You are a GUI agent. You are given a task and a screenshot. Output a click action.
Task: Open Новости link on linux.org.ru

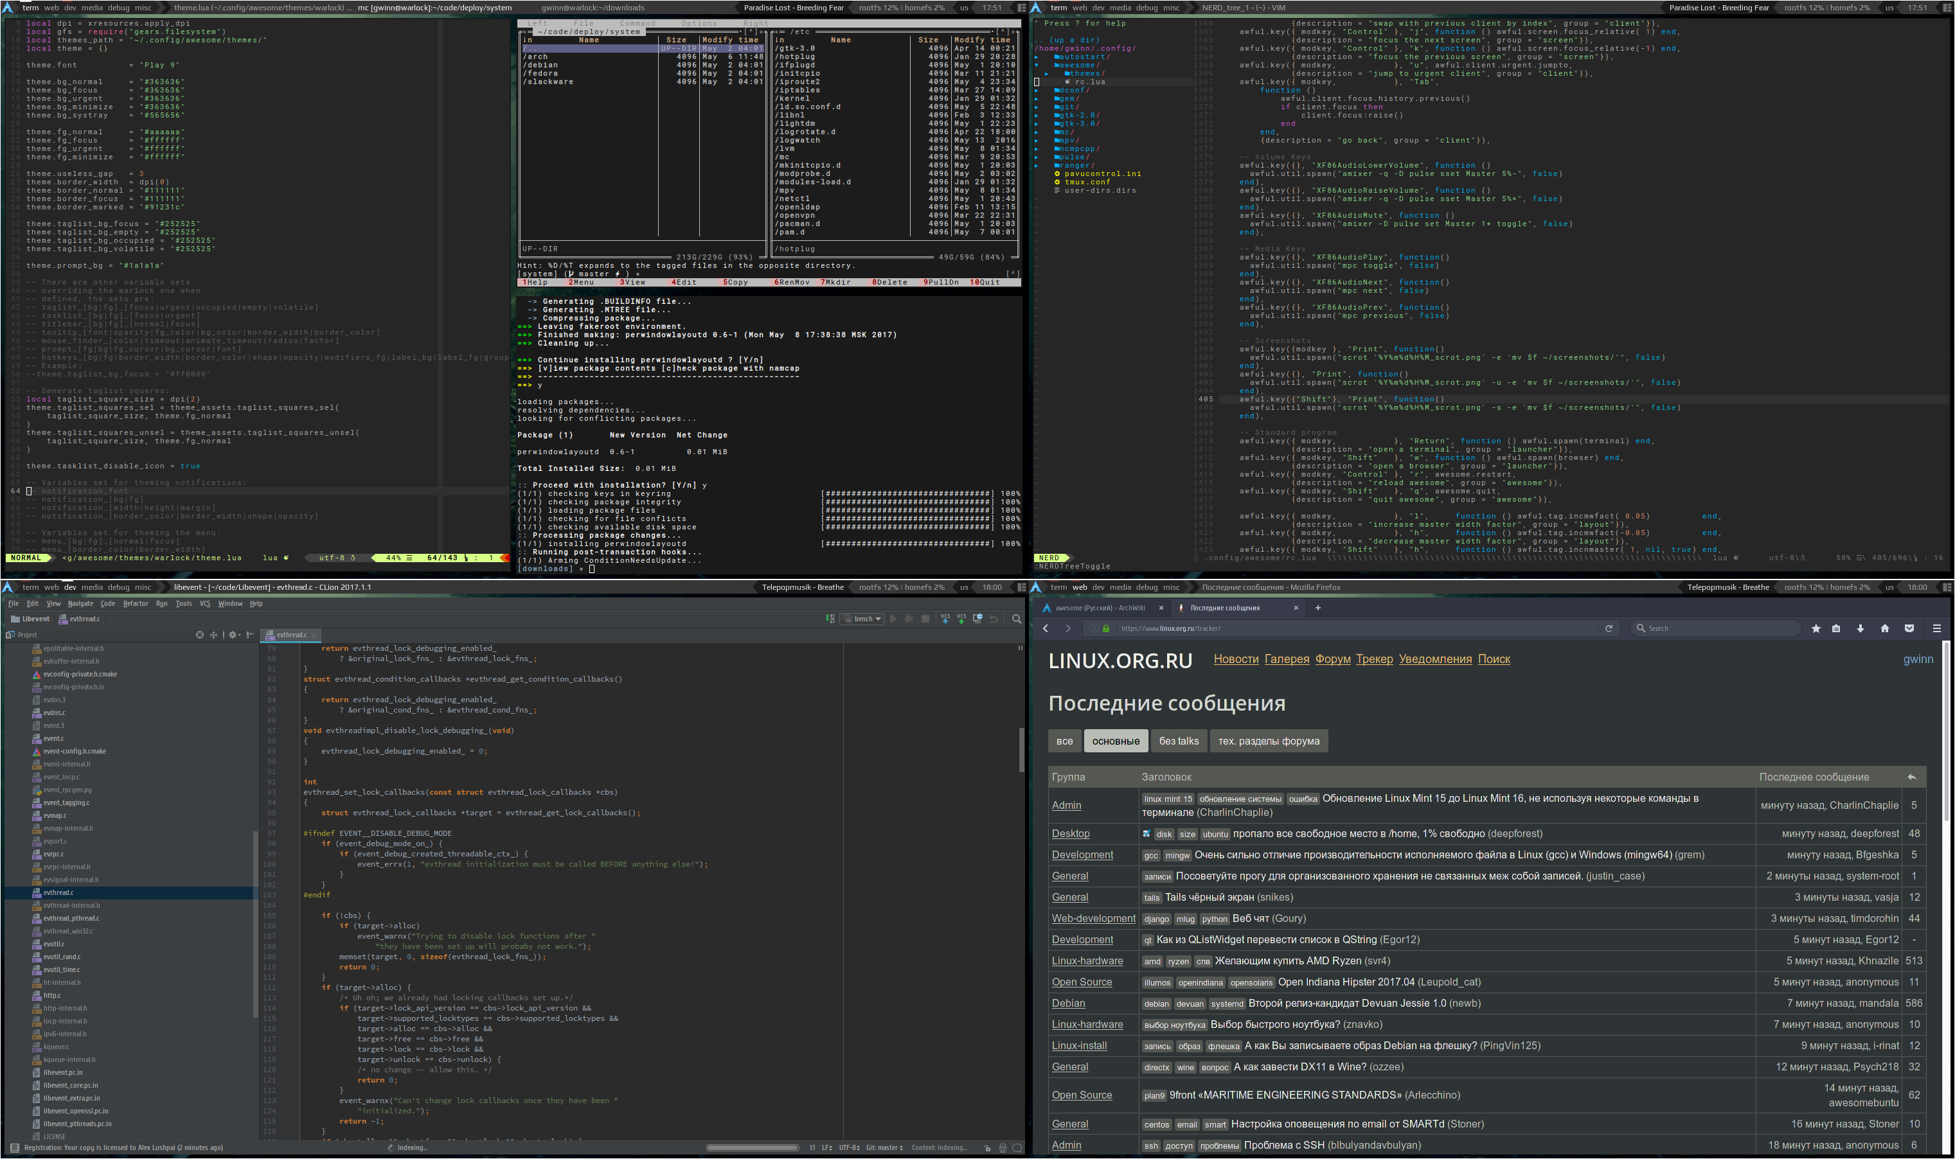(1236, 659)
